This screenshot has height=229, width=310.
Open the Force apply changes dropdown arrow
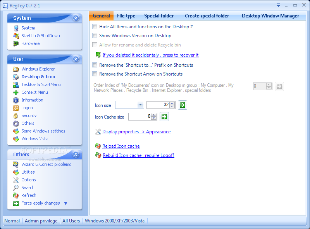(x=65, y=203)
